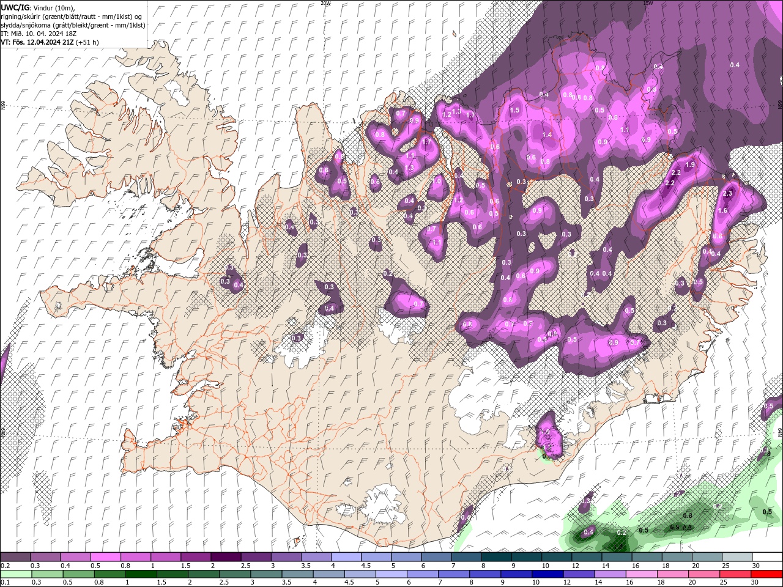This screenshot has height=587, width=783.
Task: Select the pale periwinkle 4–4.5 snow swatch
Action: coord(346,557)
